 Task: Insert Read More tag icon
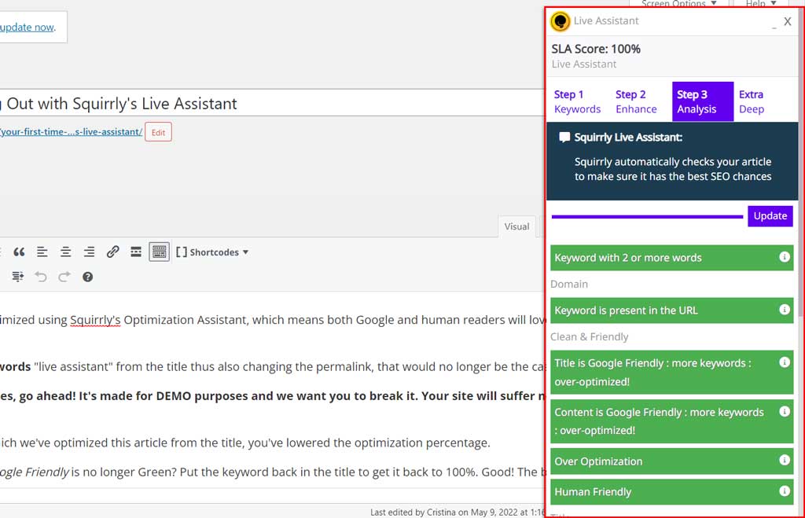pyautogui.click(x=136, y=252)
